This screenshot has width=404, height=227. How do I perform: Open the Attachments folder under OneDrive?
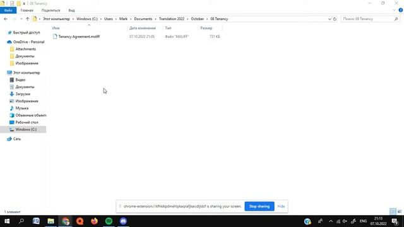(x=25, y=49)
